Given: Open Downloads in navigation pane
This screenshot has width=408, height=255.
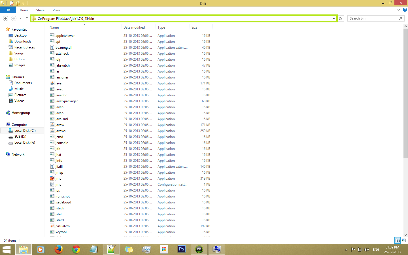Looking at the screenshot, I should (23, 41).
